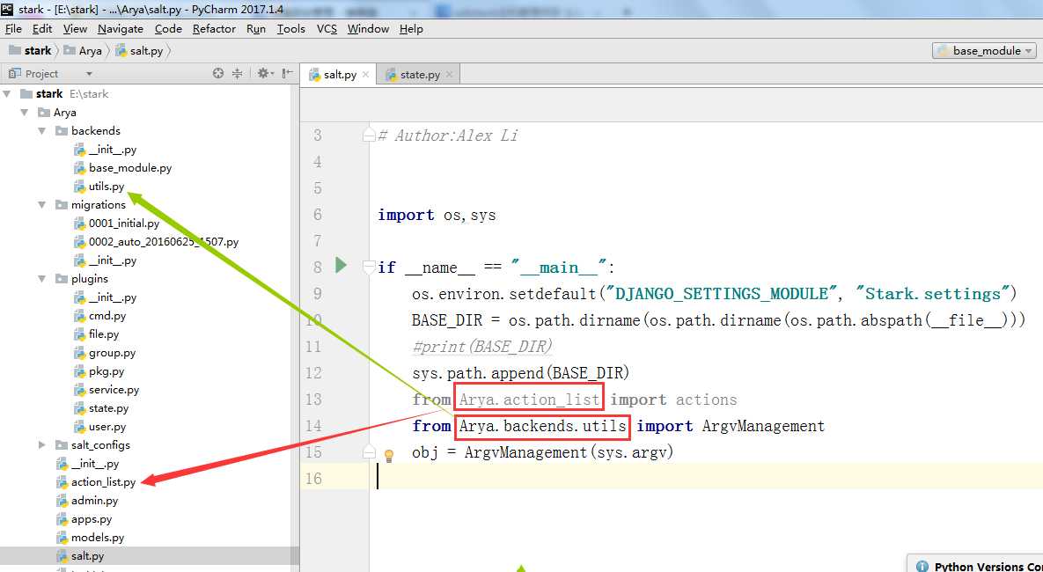Collapse the stark root folder
Screen dimensions: 1043x572
[8, 94]
